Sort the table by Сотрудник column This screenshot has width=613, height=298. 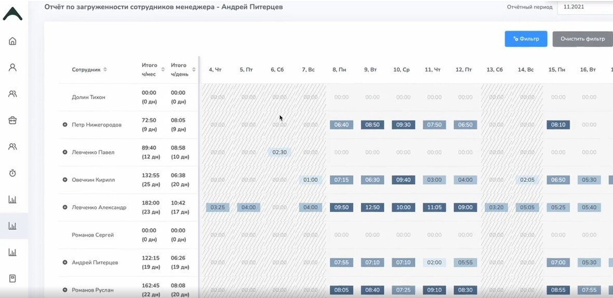click(105, 69)
